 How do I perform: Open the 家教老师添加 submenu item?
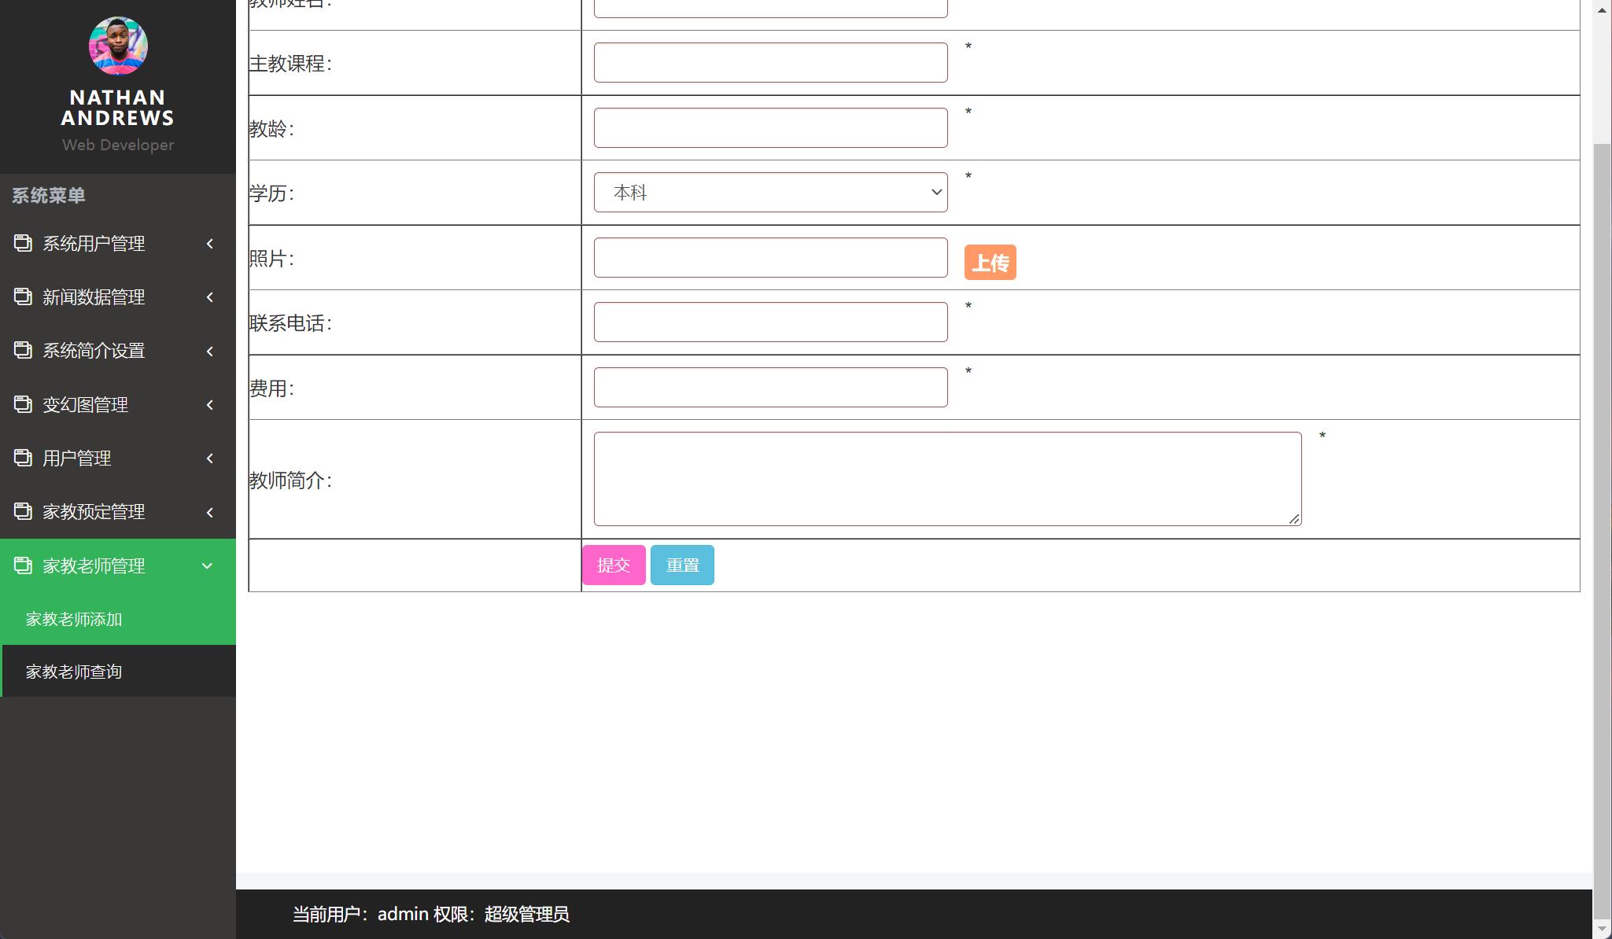[74, 619]
